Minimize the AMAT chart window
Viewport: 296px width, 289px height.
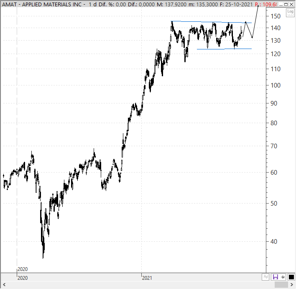coord(281,4)
